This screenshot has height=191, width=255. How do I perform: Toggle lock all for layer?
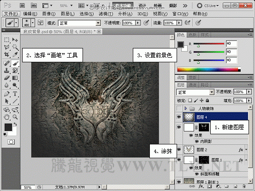[x=207, y=101]
